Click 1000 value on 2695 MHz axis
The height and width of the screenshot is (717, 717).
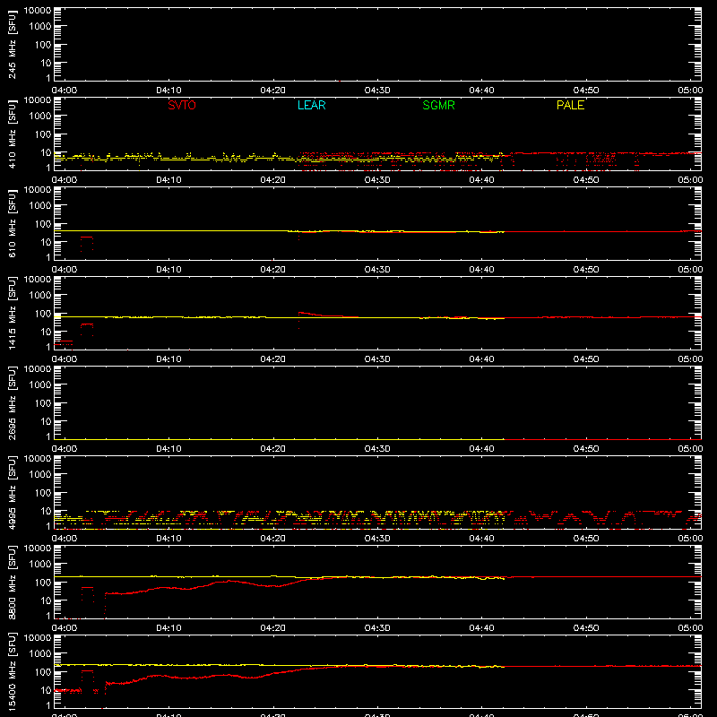pos(40,385)
